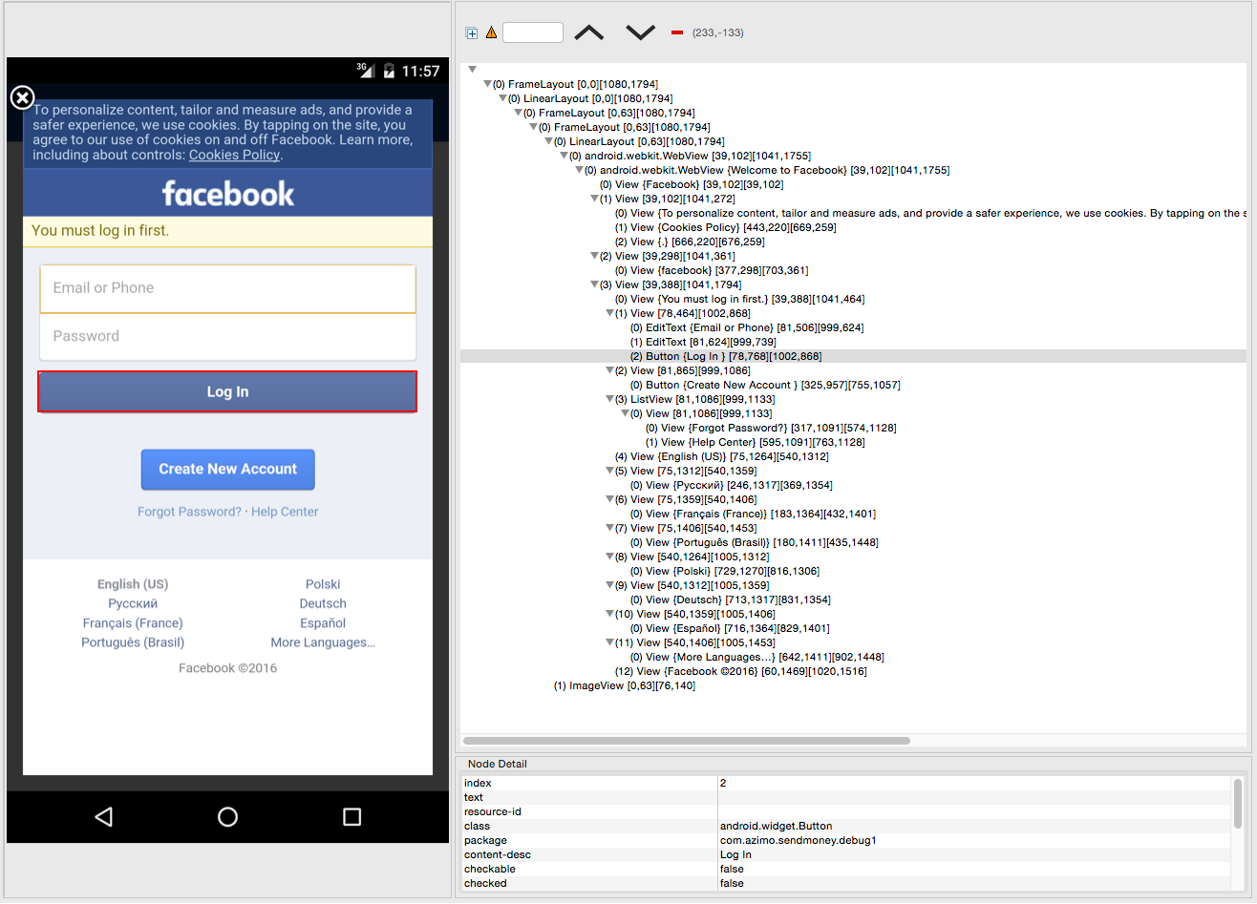The image size is (1257, 904).
Task: Tap the Help Center link in the preview
Action: (285, 512)
